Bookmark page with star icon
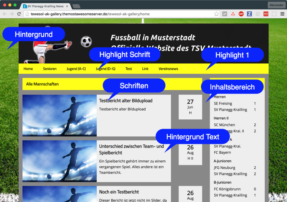 pos(216,14)
